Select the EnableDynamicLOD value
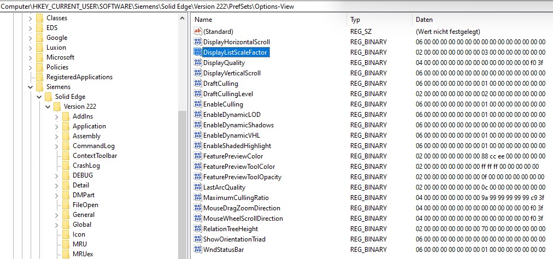The width and height of the screenshot is (553, 259). (x=232, y=115)
